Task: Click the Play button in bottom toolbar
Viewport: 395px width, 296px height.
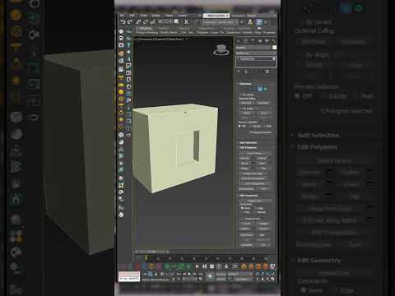Action: (x=197, y=266)
